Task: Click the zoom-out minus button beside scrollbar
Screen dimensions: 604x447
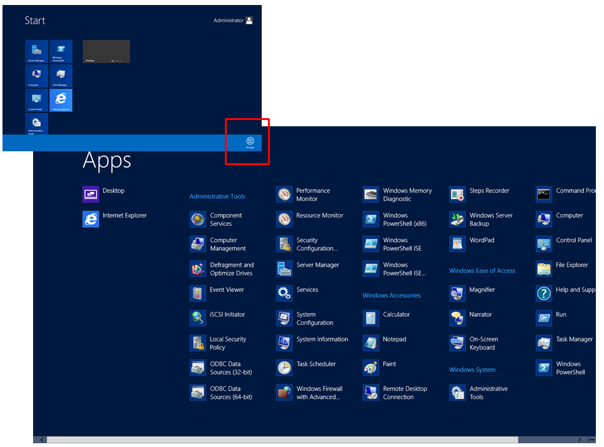Action: (x=592, y=439)
